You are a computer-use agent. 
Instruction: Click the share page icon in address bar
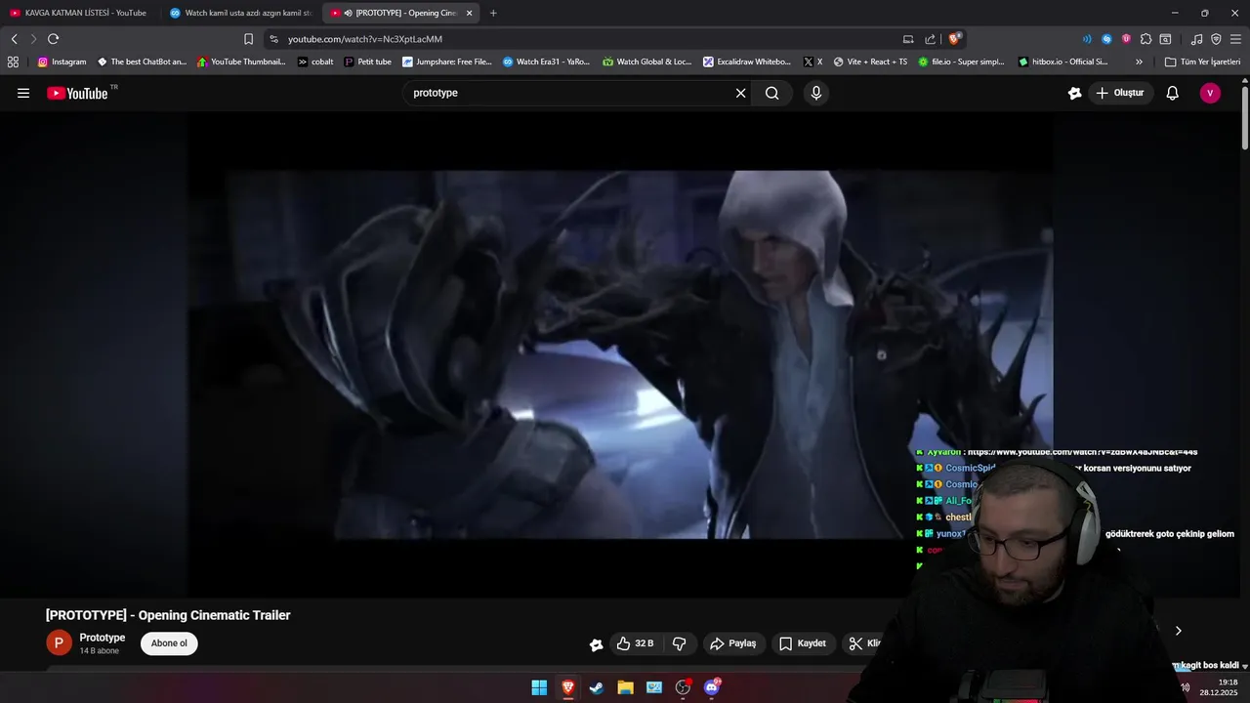coord(930,39)
